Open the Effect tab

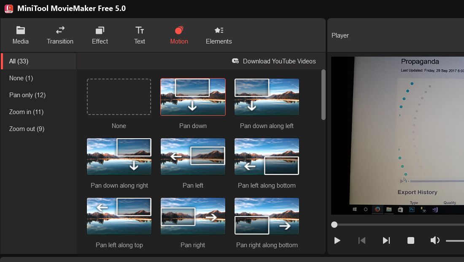100,35
